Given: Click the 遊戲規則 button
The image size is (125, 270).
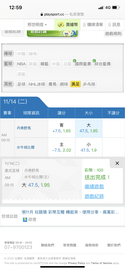Looking at the screenshot, I should point(113,33).
